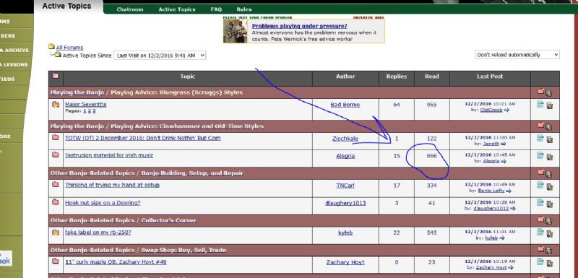Image resolution: width=578 pixels, height=278 pixels.
Task: Select Rules in the green navigation bar
Action: pos(244,9)
